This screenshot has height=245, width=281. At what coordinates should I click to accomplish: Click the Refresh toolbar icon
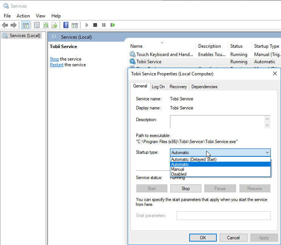(46, 25)
